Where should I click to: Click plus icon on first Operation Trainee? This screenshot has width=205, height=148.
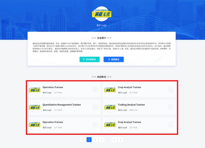[95, 90]
